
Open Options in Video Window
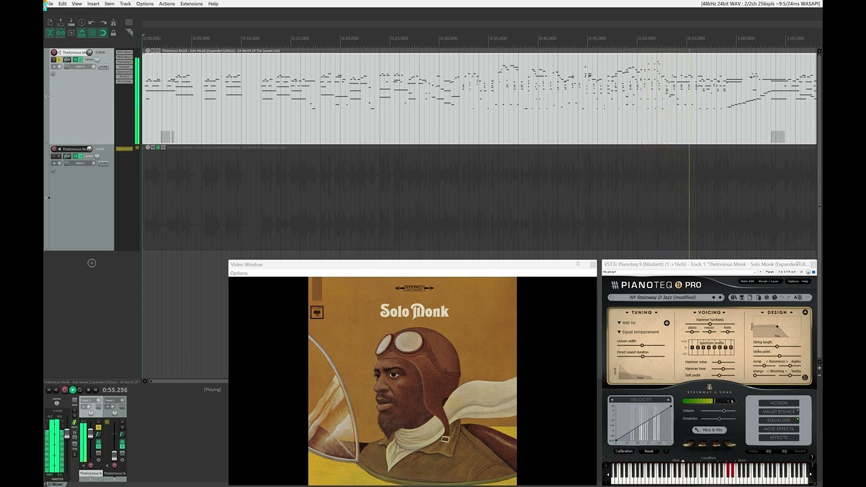click(239, 273)
